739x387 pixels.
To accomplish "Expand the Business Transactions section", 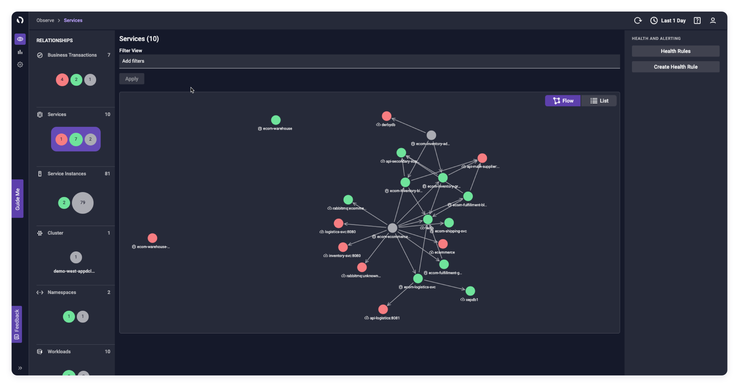I will 72,55.
